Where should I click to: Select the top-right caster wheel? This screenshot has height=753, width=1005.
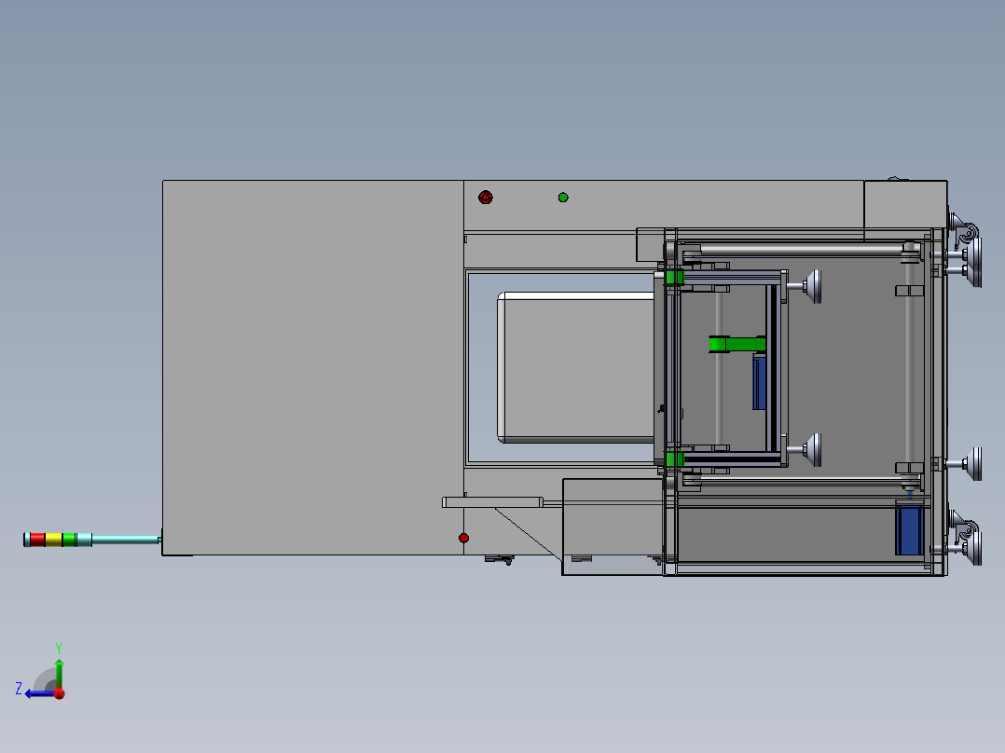(965, 233)
